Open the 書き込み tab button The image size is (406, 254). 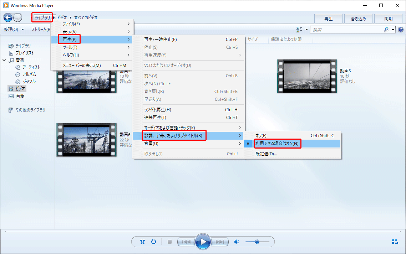(x=358, y=19)
